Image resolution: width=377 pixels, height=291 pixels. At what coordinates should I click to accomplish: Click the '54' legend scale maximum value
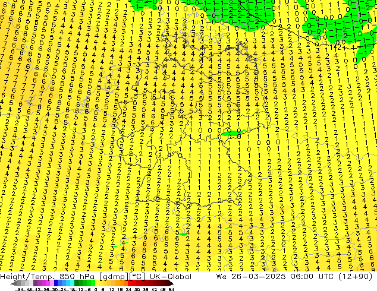171,290
